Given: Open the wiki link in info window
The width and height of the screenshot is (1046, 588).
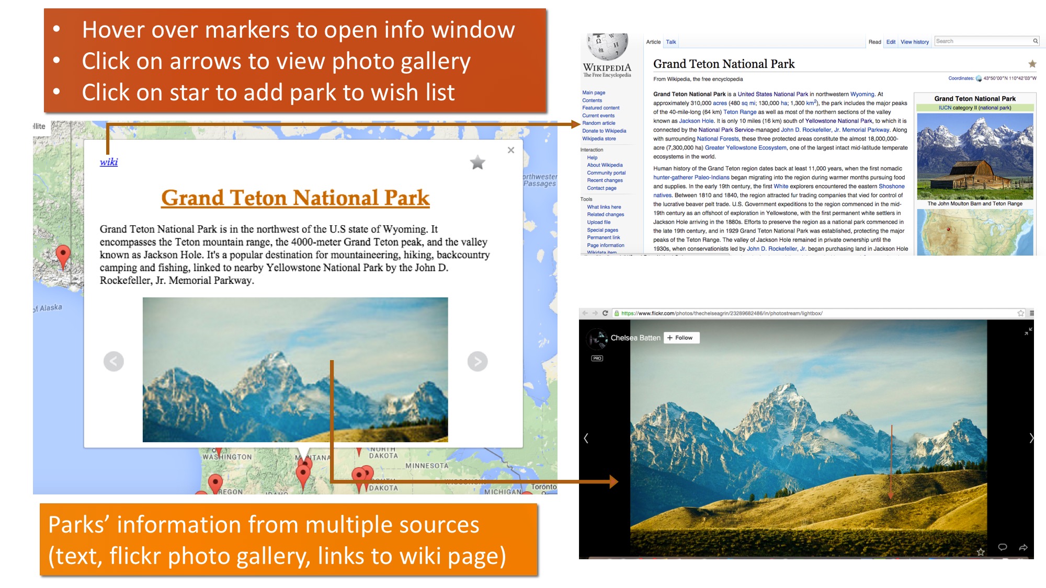Looking at the screenshot, I should pos(109,162).
